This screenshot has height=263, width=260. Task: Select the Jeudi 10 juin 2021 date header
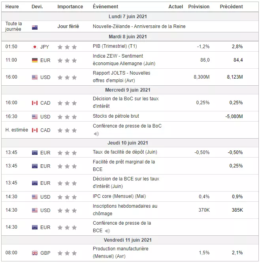(x=128, y=143)
